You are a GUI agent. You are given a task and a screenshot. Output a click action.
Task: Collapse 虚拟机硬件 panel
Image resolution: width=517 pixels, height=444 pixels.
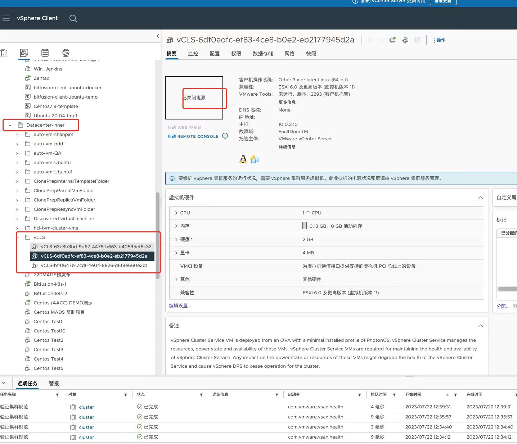480,198
